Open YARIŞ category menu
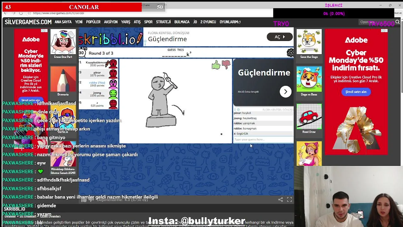Image resolution: width=403 pixels, height=227 pixels. (126, 22)
